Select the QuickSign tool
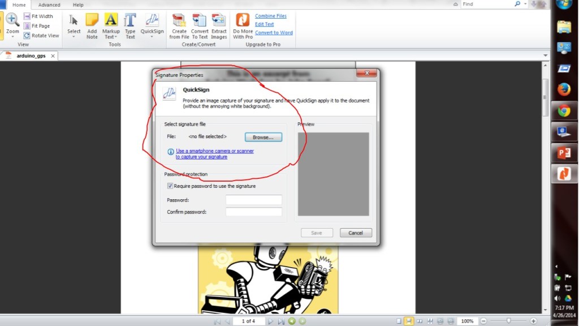Viewport: 579px width, 326px height. pos(152,24)
